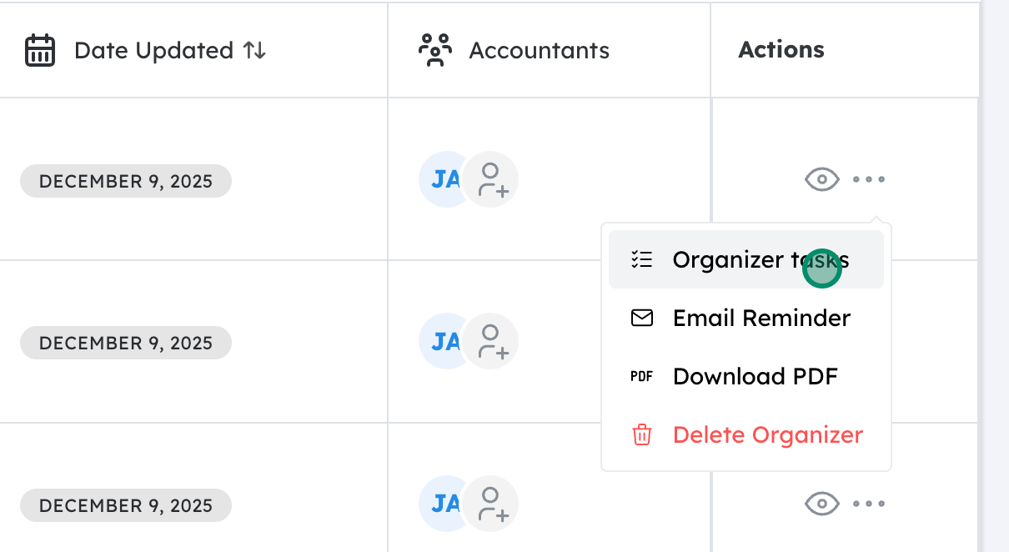Open the eye preview icon on bottom row
The height and width of the screenshot is (552, 1009).
822,504
